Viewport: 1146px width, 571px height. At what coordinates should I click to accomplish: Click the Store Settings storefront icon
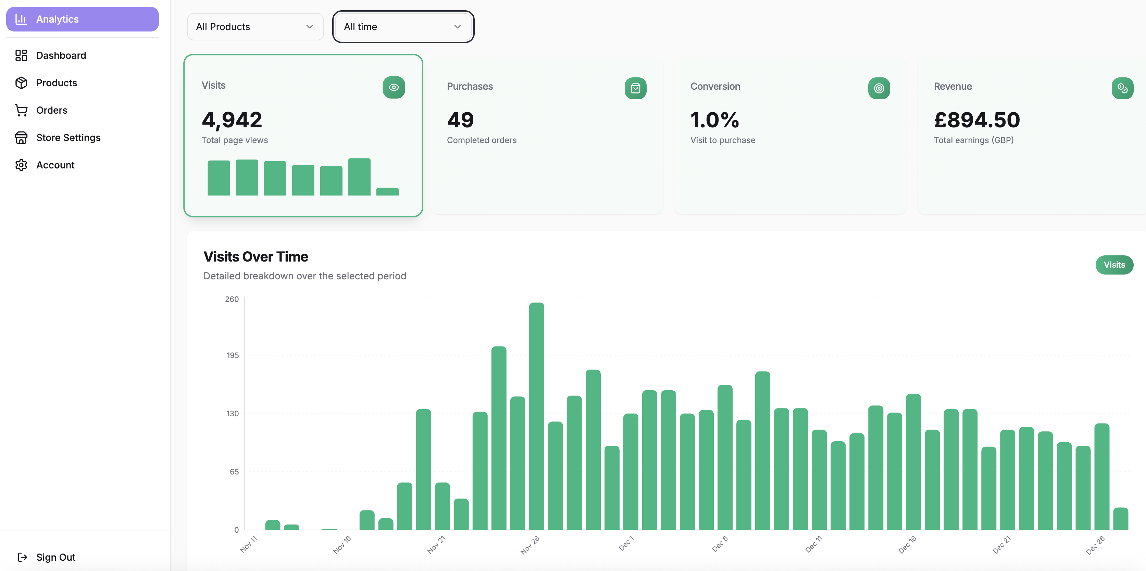pyautogui.click(x=21, y=137)
